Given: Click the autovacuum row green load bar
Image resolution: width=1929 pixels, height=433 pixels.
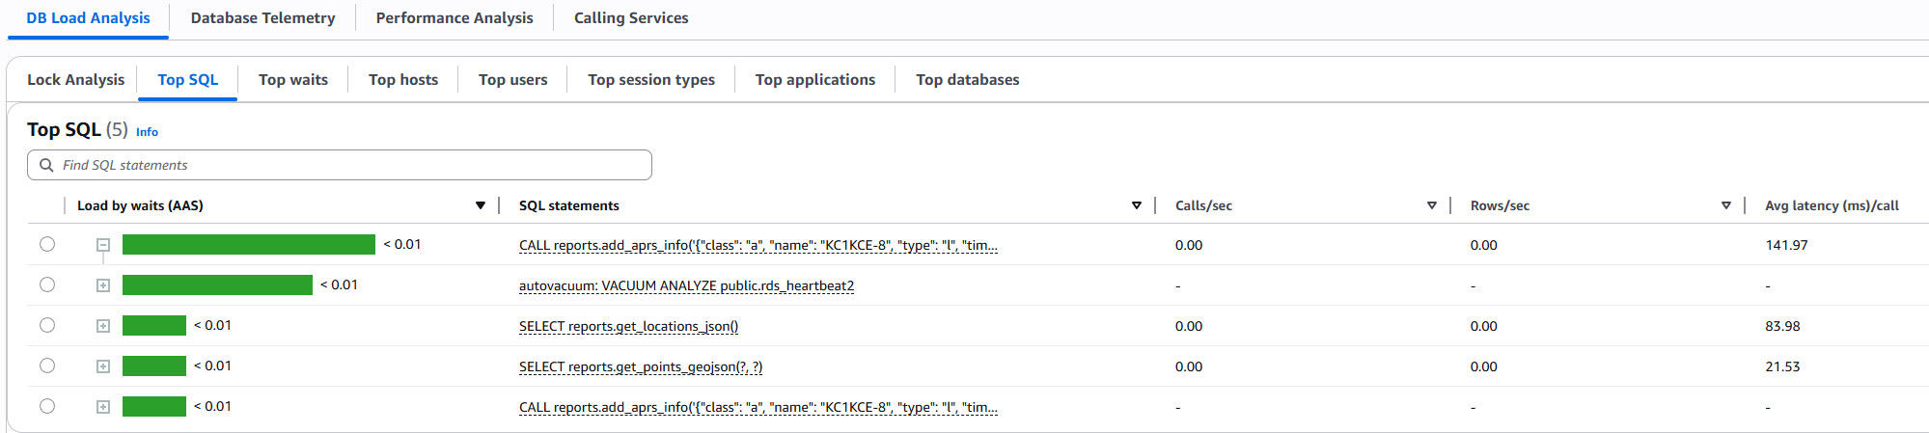Looking at the screenshot, I should [x=217, y=284].
